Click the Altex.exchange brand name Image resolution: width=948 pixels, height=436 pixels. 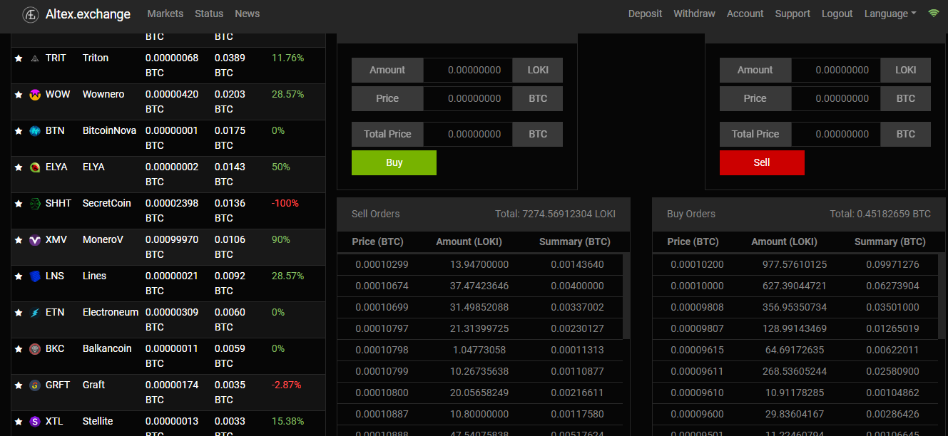coord(88,14)
